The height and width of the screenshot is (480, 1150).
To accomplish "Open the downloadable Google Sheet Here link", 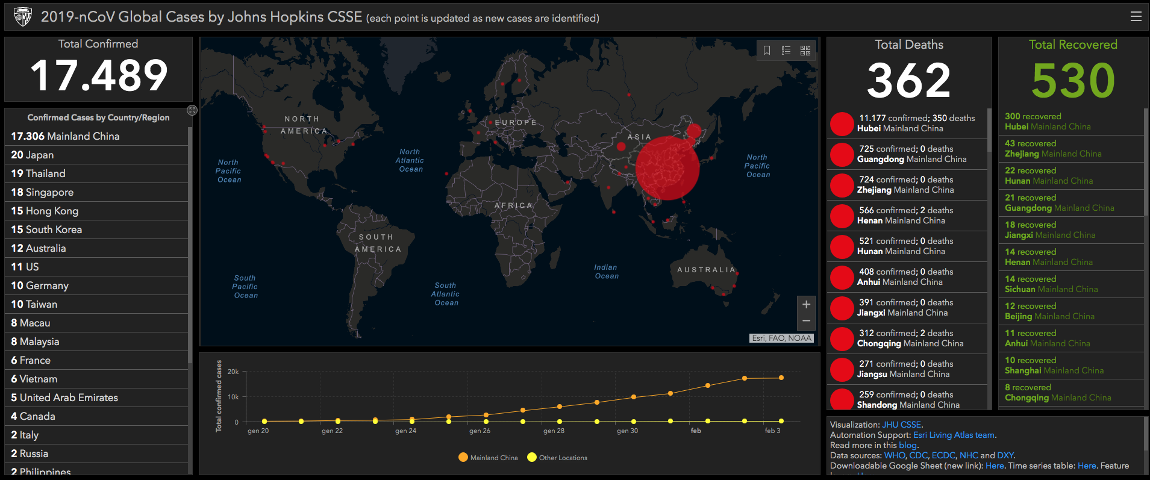I will point(995,466).
